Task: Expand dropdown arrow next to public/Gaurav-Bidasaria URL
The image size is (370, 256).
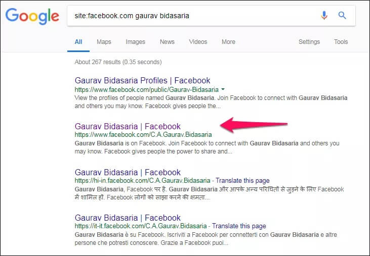Action: tap(223, 89)
